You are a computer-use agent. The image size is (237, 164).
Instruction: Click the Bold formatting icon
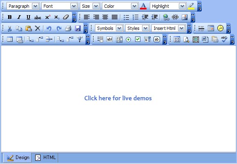10,17
